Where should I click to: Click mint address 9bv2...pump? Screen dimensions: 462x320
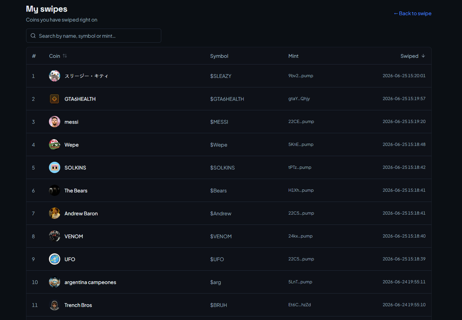click(x=301, y=76)
